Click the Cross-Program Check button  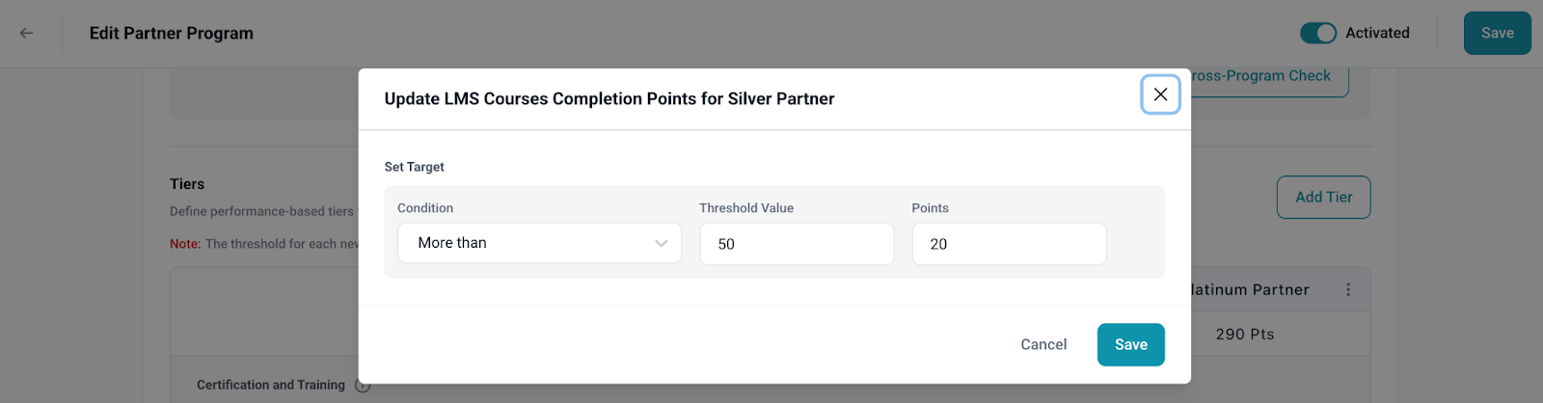pyautogui.click(x=1263, y=76)
